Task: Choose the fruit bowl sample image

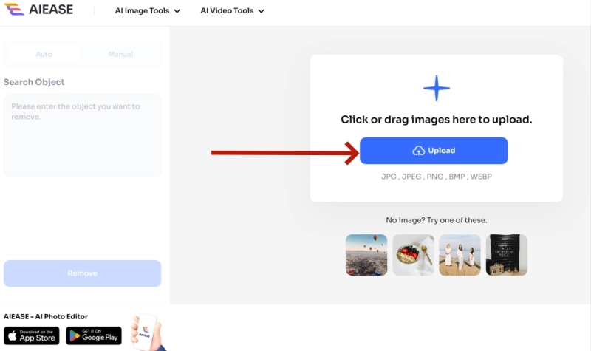Action: [x=413, y=255]
